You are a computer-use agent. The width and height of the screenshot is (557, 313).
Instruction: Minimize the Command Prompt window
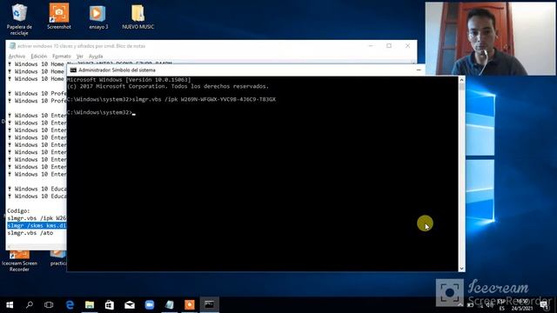click(419, 70)
